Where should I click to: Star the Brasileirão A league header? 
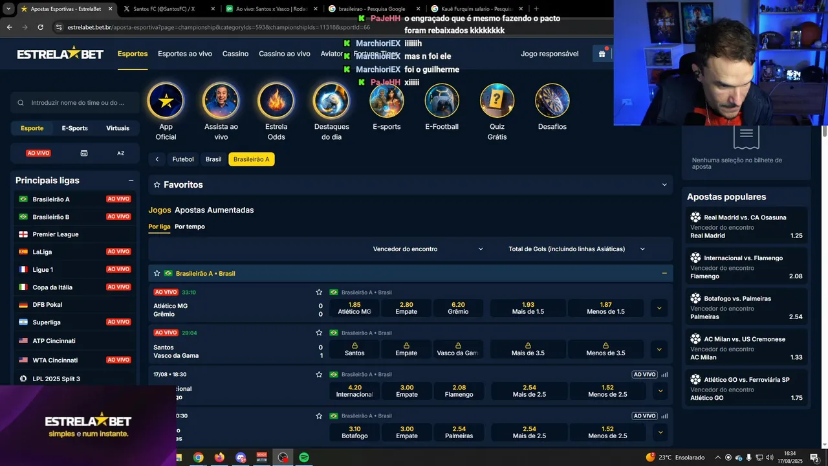coord(157,273)
